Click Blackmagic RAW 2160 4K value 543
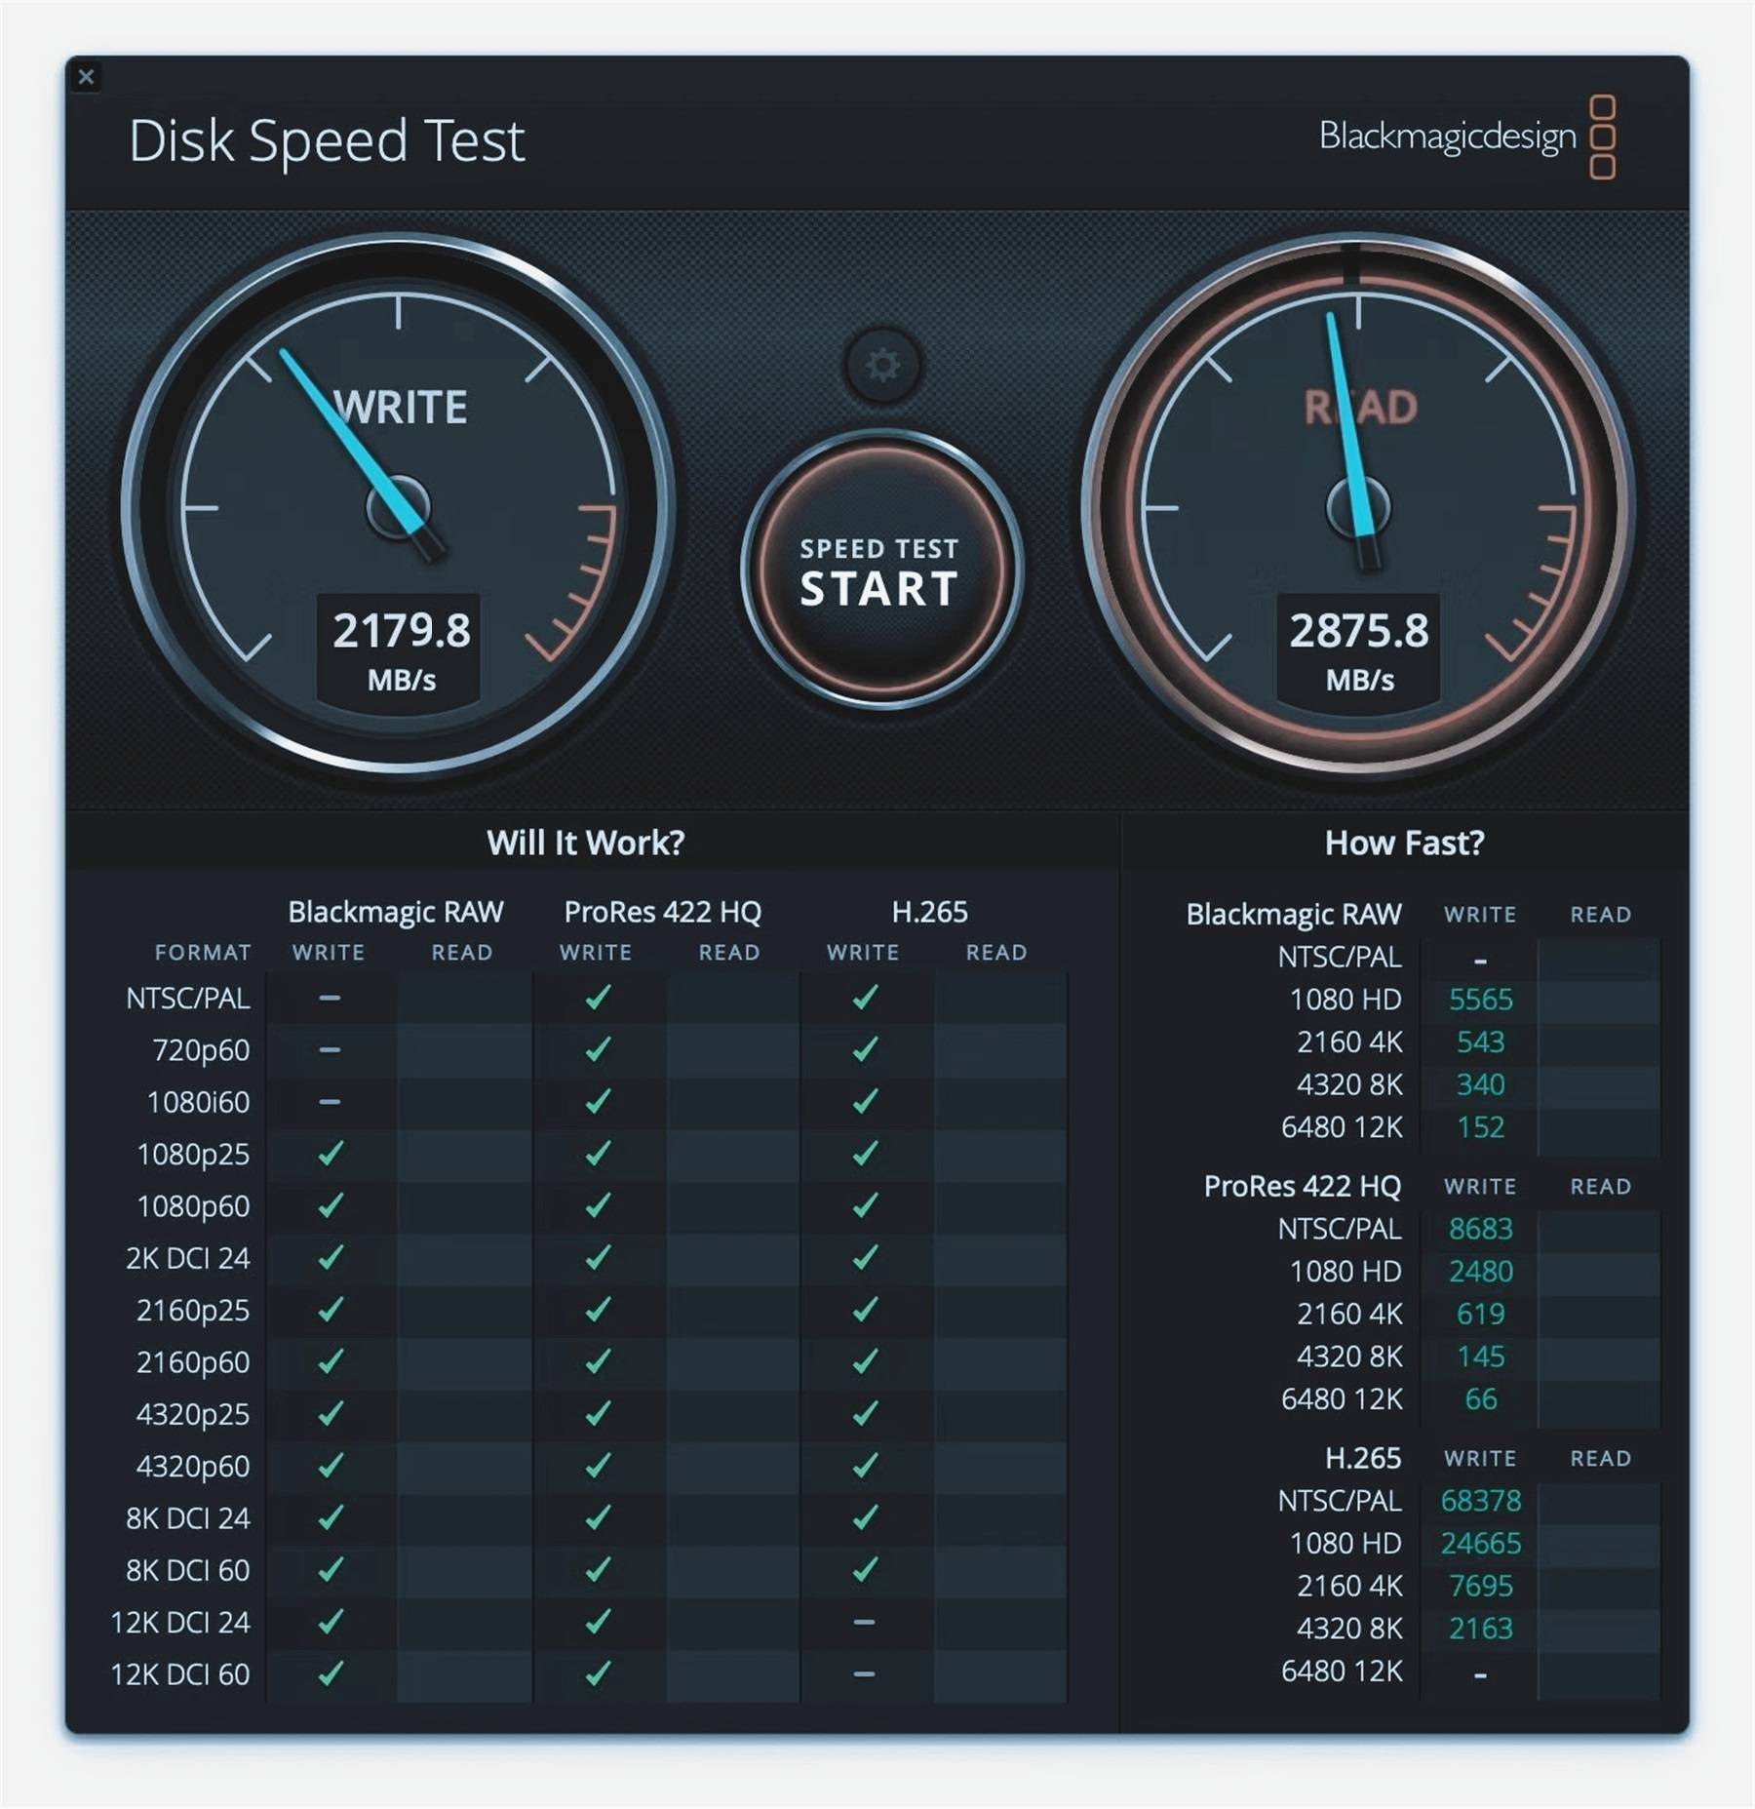The width and height of the screenshot is (1755, 1809). click(x=1480, y=1042)
